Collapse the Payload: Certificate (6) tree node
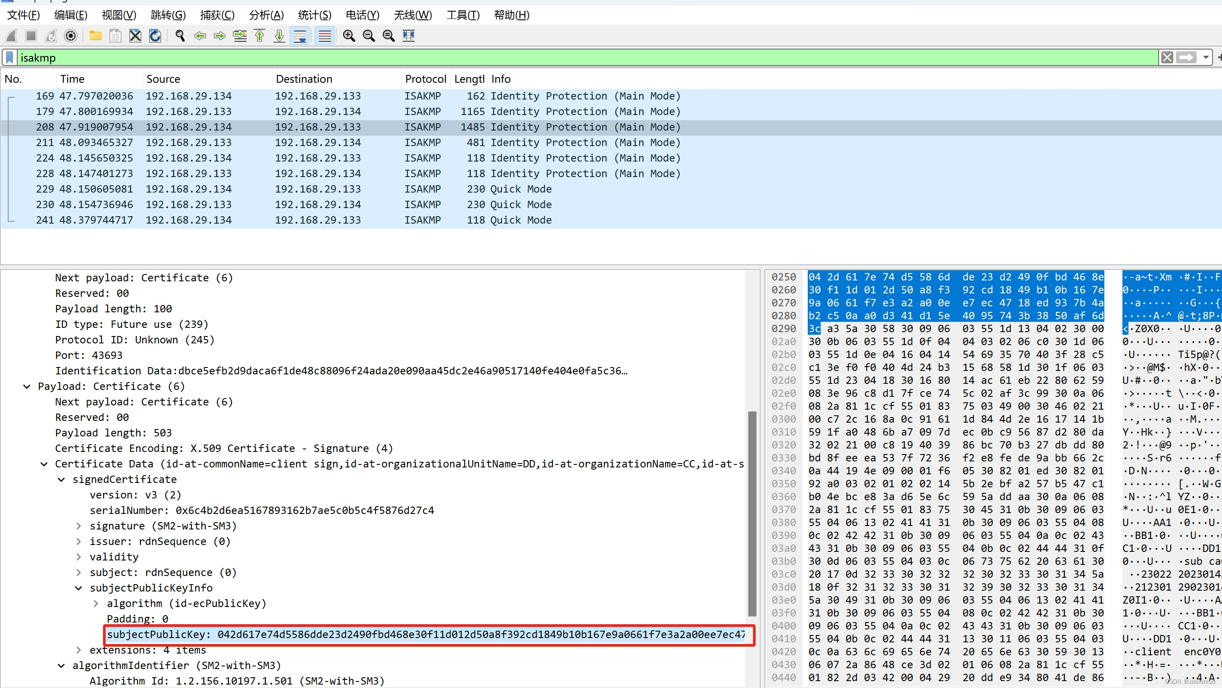 [x=27, y=386]
